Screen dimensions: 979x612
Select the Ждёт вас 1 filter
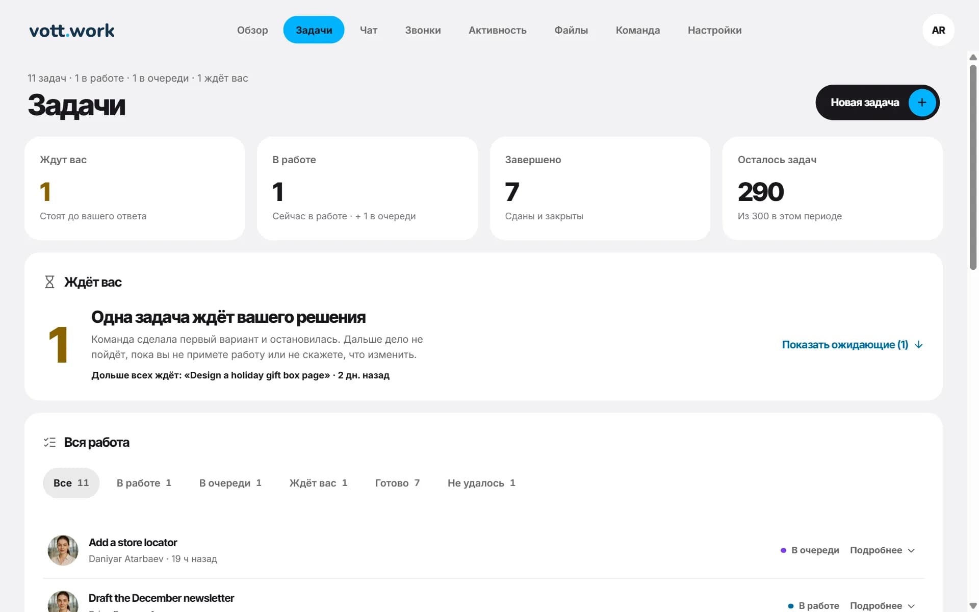click(x=318, y=483)
